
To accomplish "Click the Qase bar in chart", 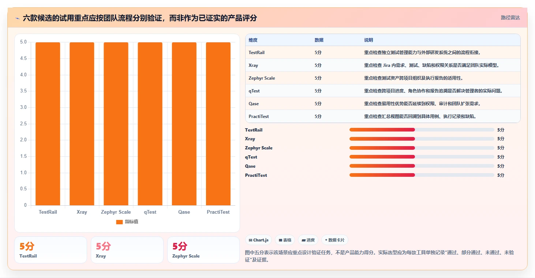I will click(x=184, y=124).
